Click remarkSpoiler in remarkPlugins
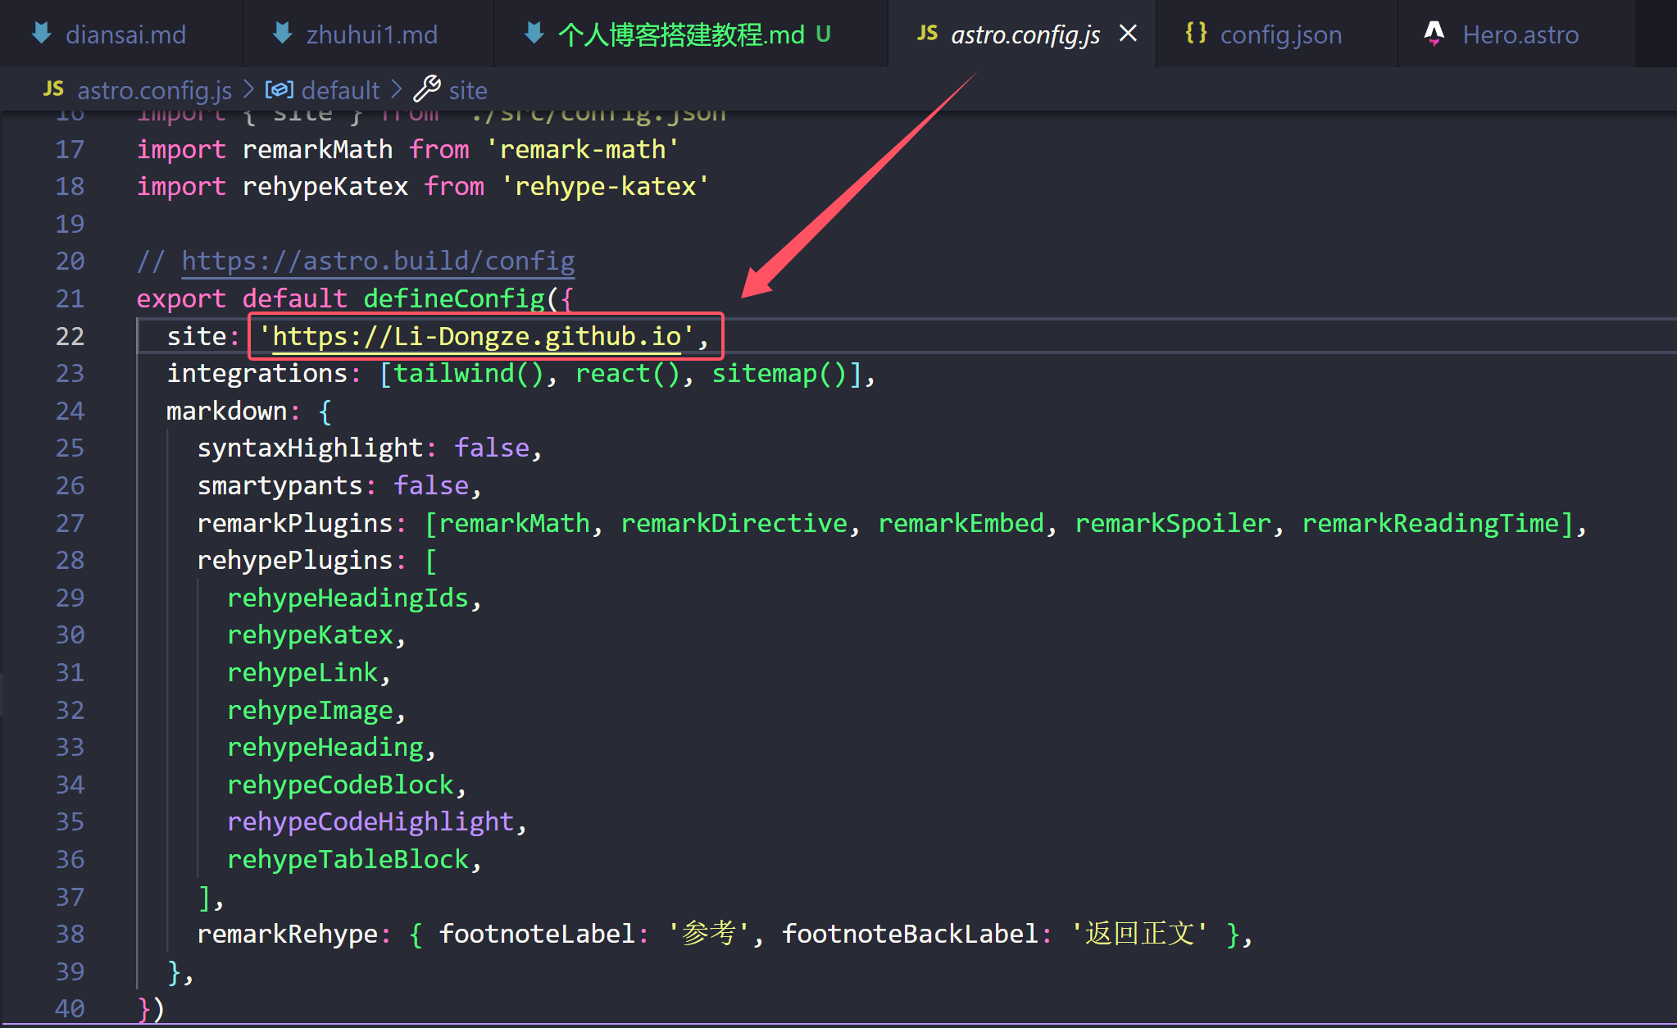 [1173, 524]
